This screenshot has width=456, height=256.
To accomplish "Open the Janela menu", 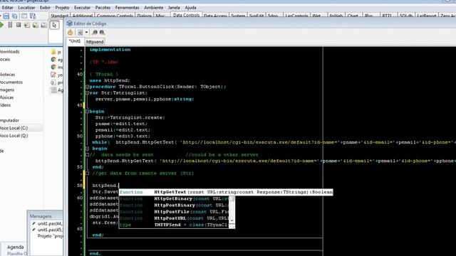I will coord(174,8).
